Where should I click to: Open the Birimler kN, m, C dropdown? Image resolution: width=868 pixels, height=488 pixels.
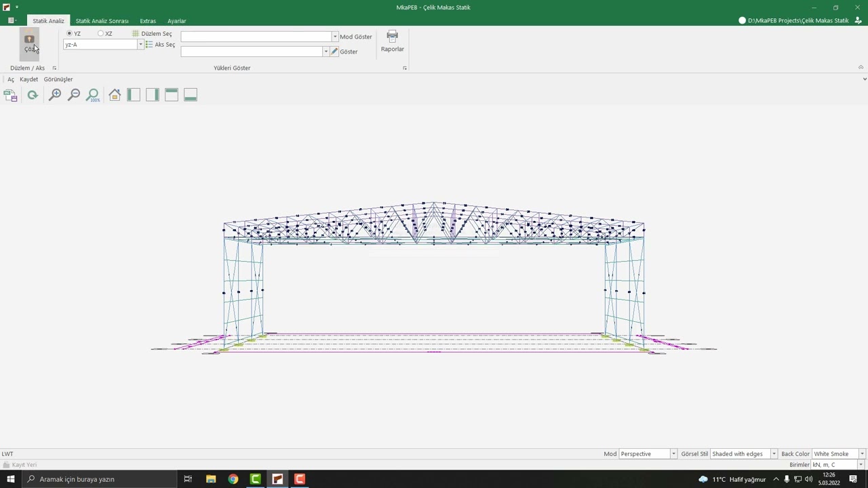(x=861, y=465)
